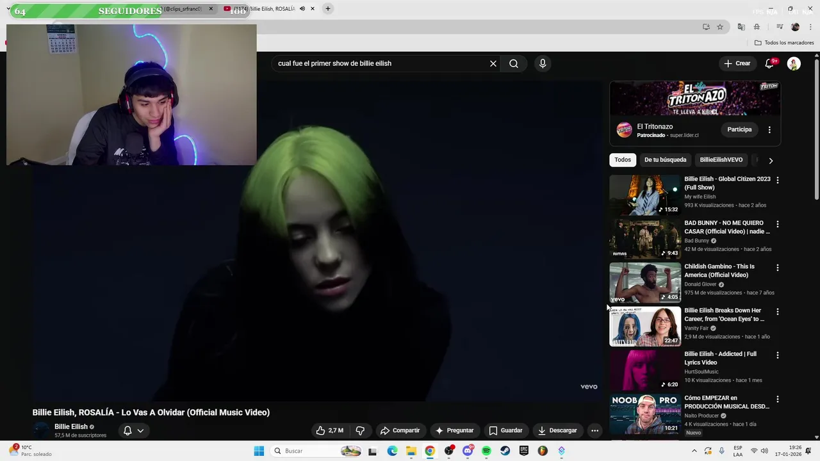Mute the Billie Eilish tab via speaker icon

[x=302, y=9]
